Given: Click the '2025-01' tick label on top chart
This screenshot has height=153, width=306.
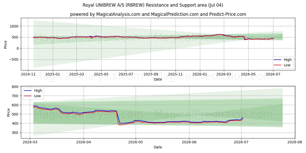Looking at the screenshot, I should click(x=53, y=74).
